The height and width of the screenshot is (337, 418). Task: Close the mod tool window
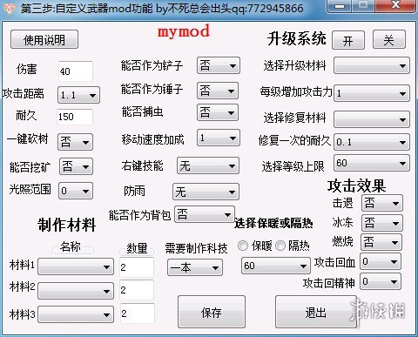point(395,6)
